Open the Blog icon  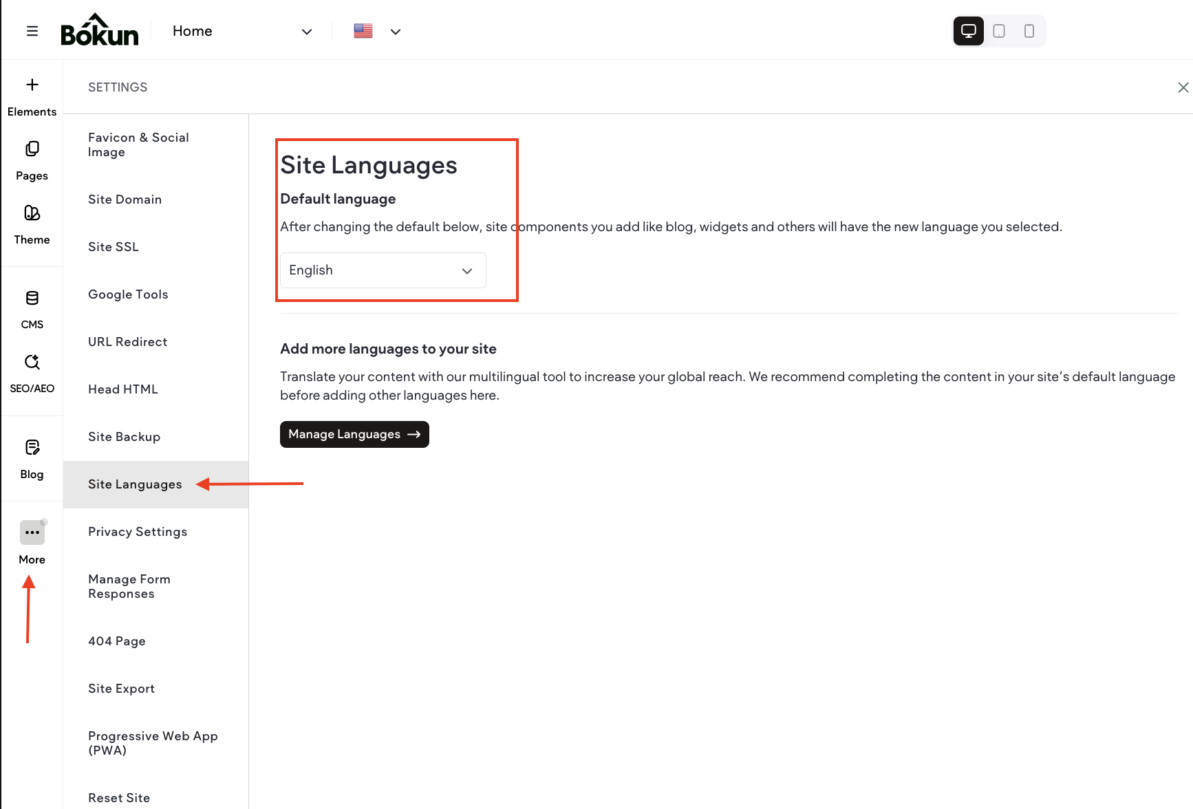click(x=32, y=448)
